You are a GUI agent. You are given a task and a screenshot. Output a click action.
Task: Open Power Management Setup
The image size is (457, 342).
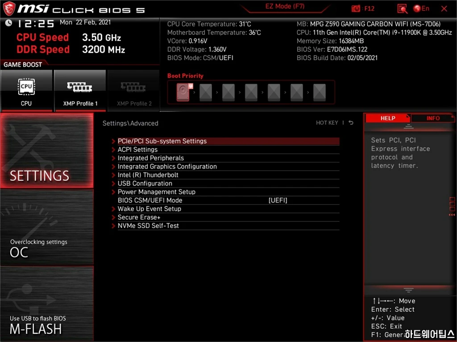[x=228, y=191]
